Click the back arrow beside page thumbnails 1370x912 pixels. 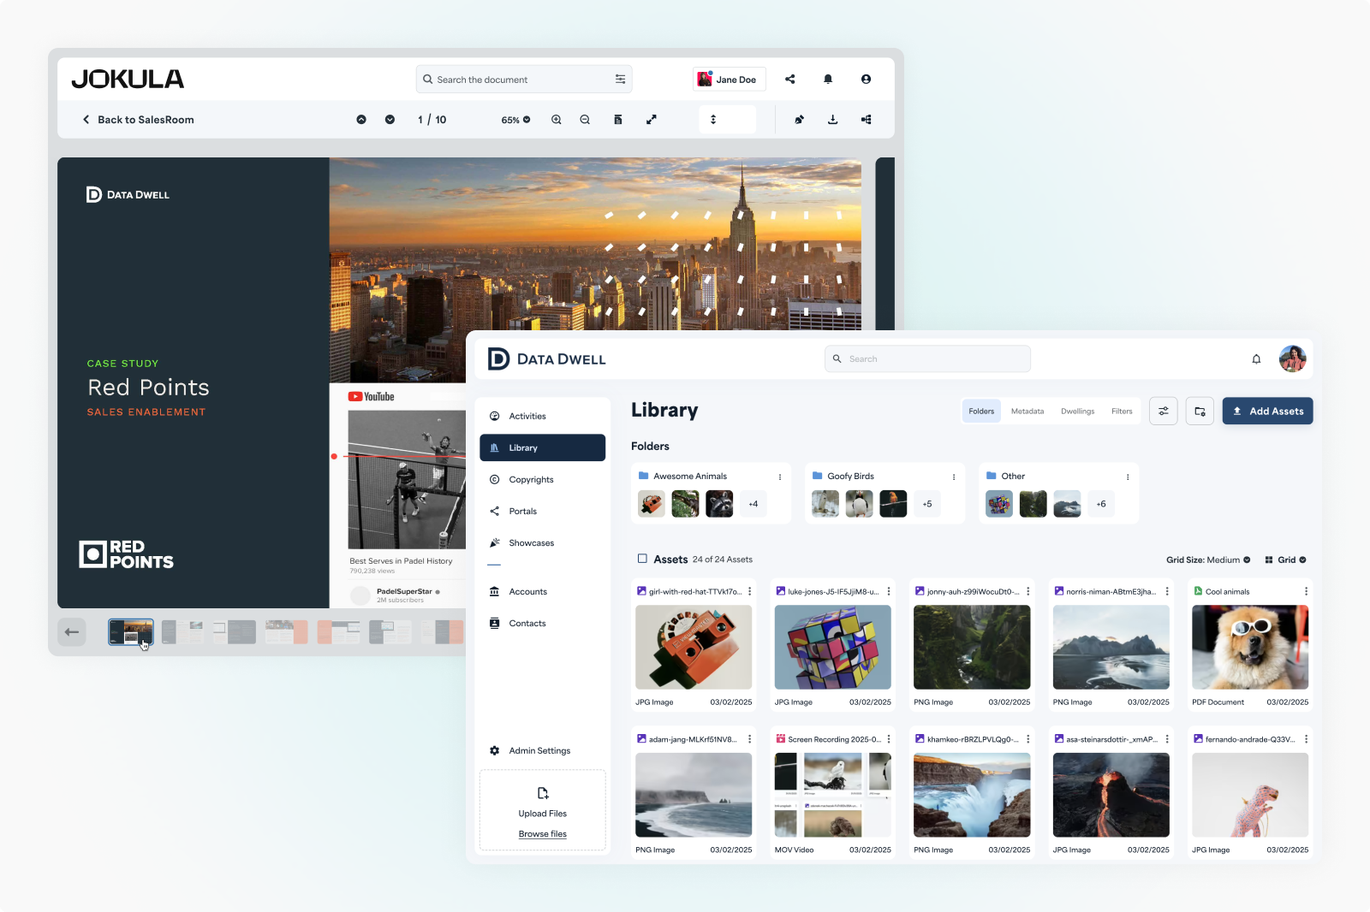click(x=72, y=632)
